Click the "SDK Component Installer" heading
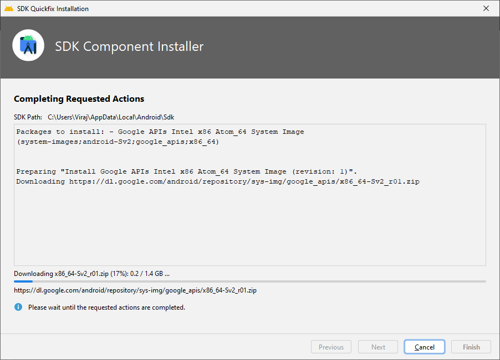This screenshot has height=360, width=500. 129,46
